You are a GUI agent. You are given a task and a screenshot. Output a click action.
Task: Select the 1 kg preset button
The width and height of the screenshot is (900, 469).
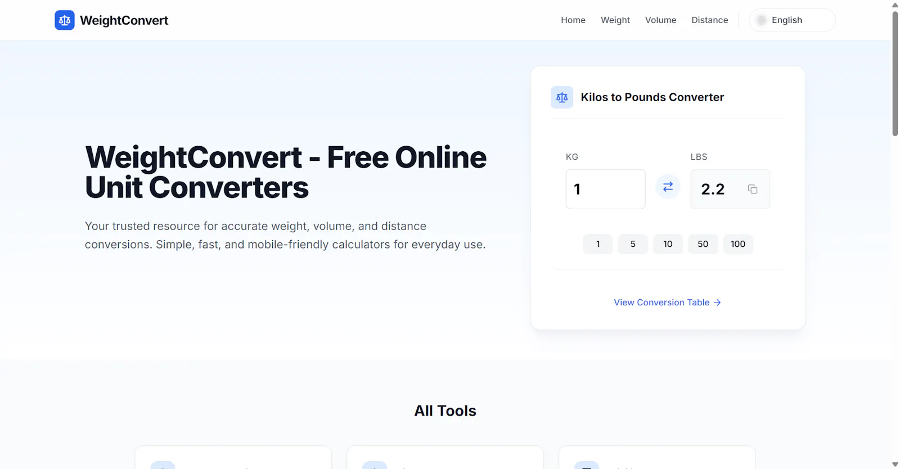pyautogui.click(x=598, y=244)
